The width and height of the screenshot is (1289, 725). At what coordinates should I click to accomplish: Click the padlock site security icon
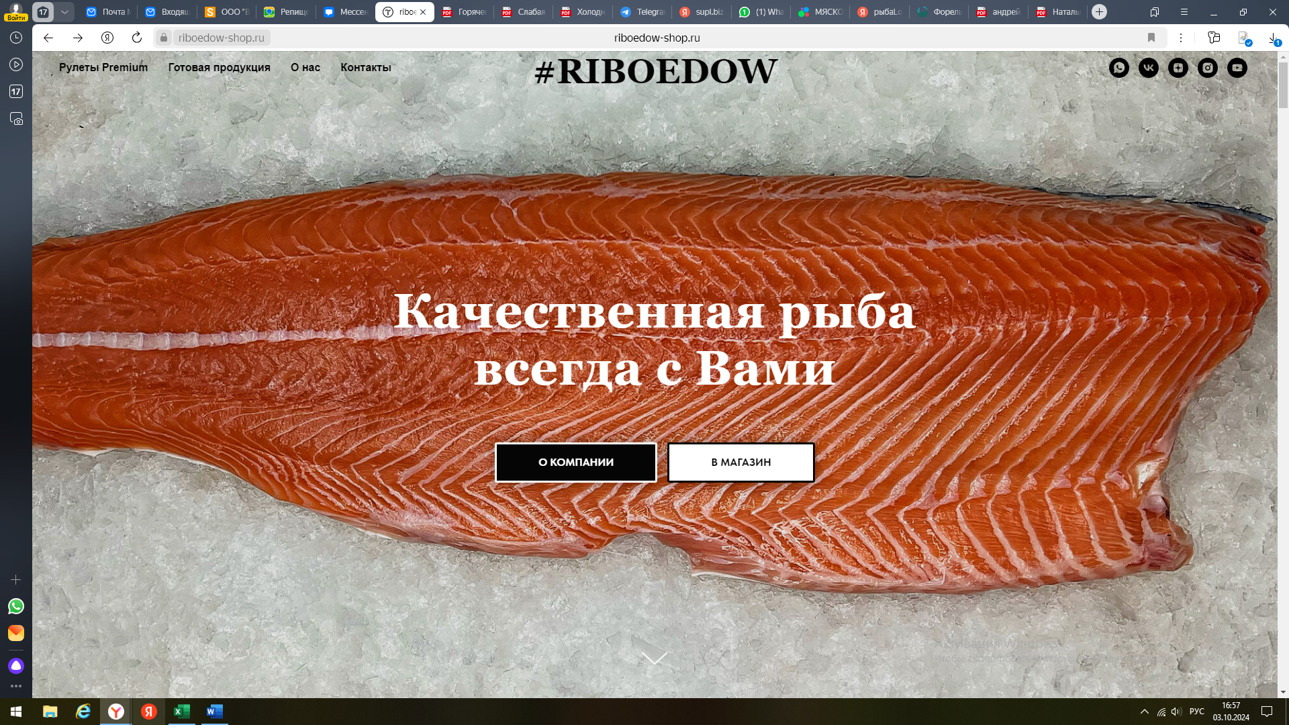pyautogui.click(x=164, y=38)
